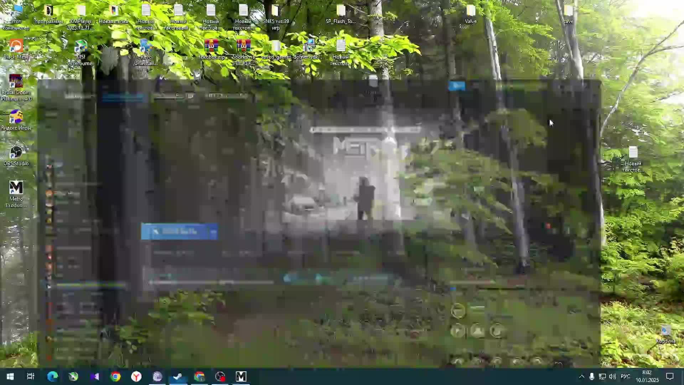Expand hidden system tray icons
The image size is (684, 385).
tap(581, 376)
